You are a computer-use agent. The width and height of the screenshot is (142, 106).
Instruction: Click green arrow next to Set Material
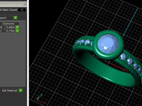pyautogui.click(x=21, y=90)
